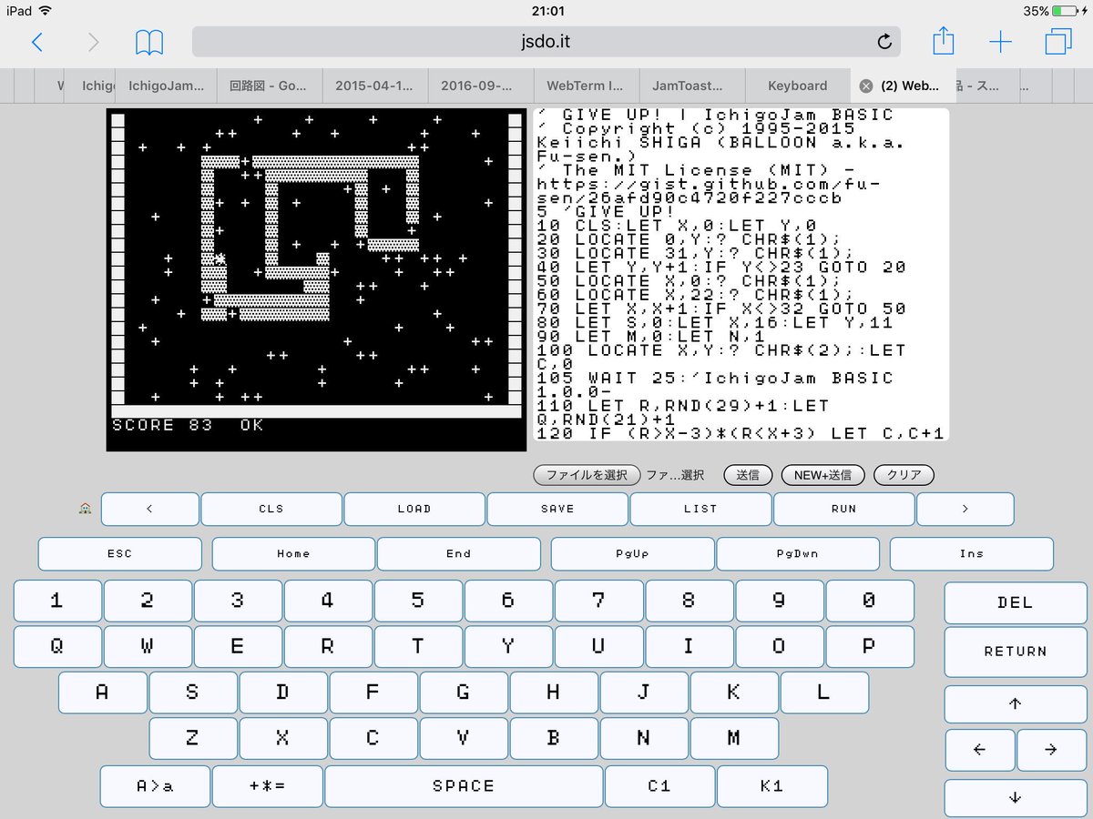Click the M key
The image size is (1093, 819).
click(734, 738)
